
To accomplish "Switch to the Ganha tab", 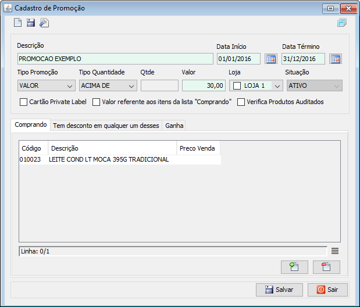I will click(x=174, y=126).
